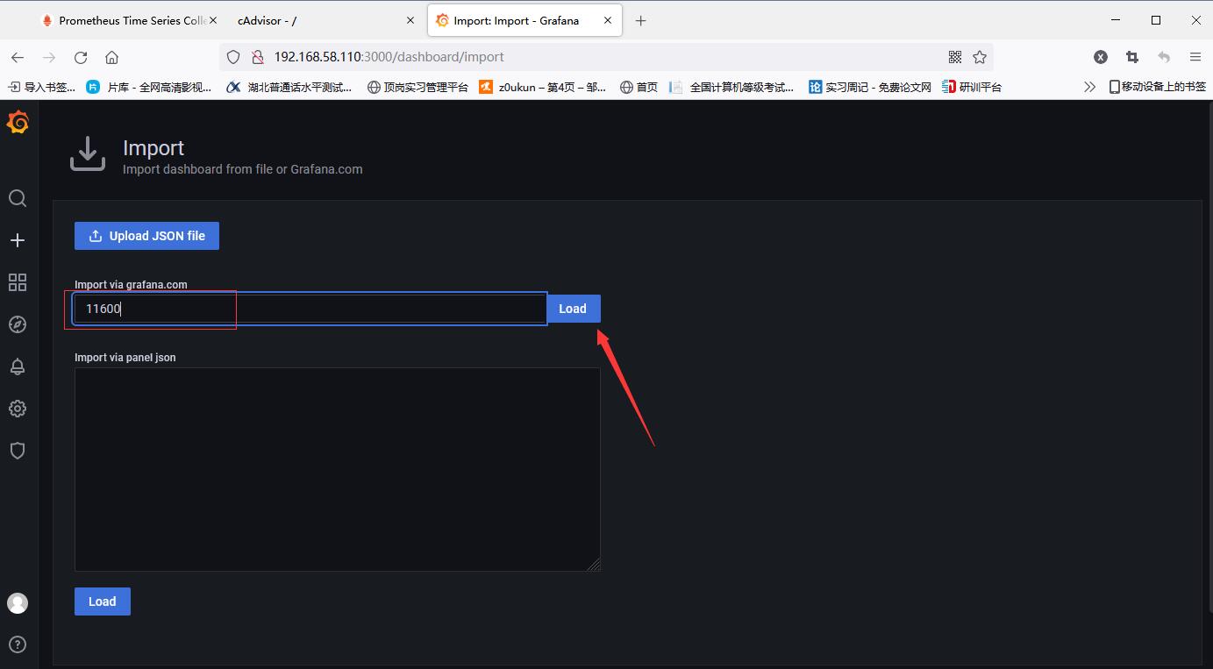Click the browser address bar URL

coord(389,57)
